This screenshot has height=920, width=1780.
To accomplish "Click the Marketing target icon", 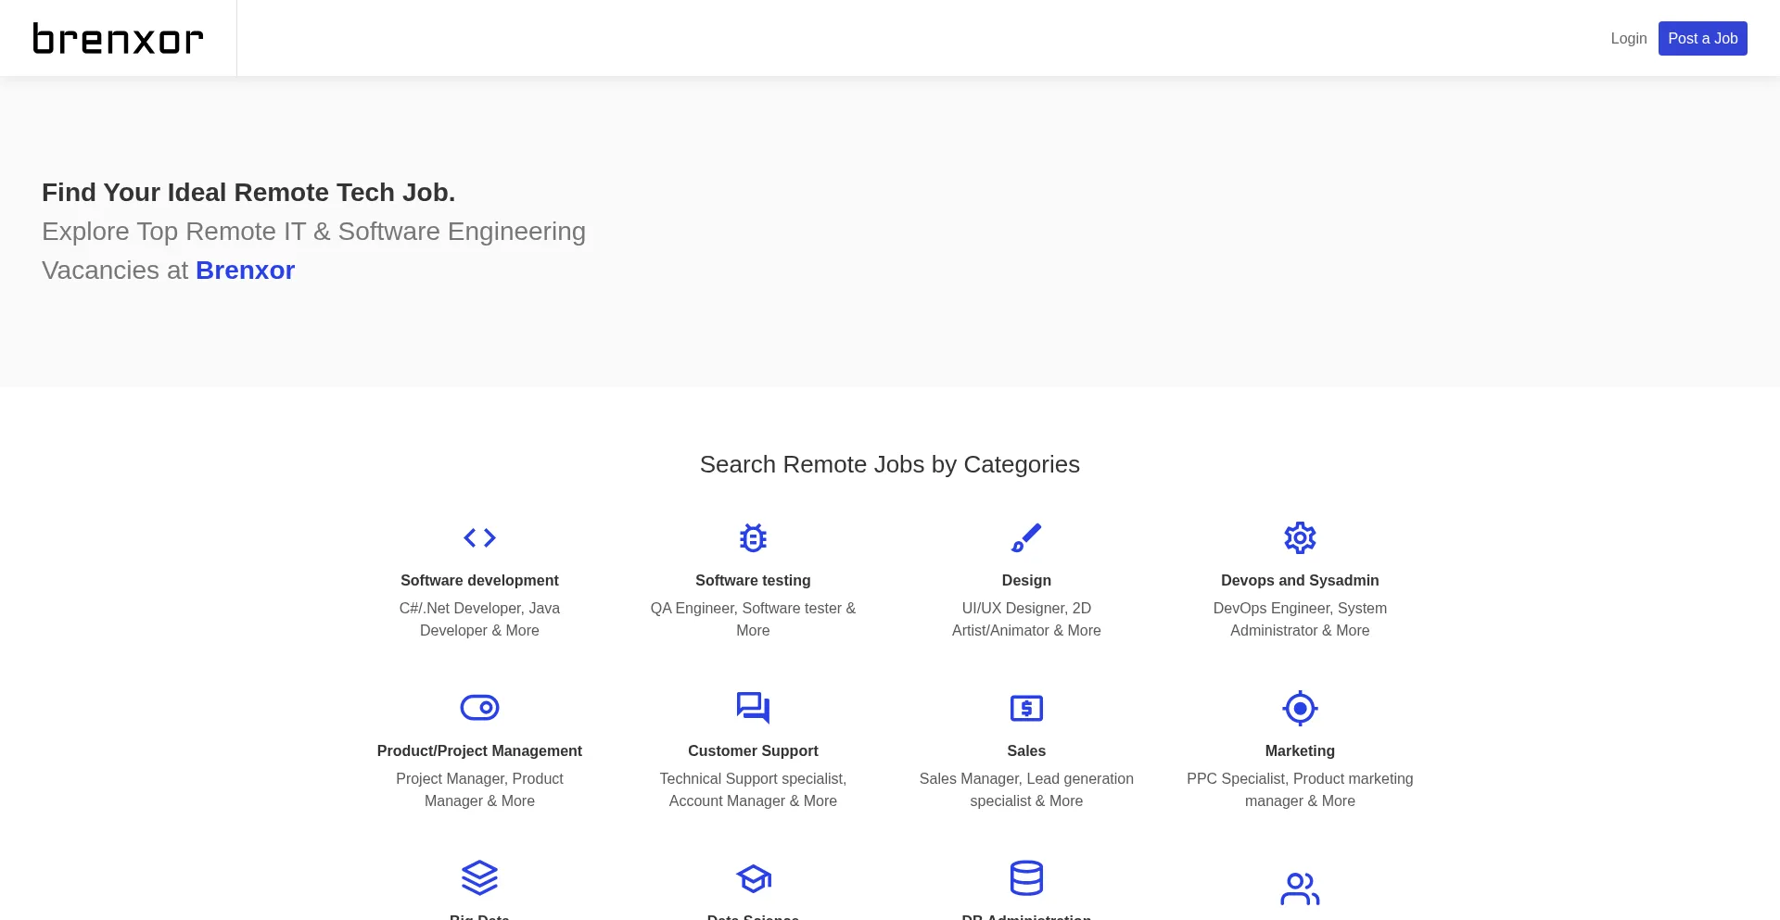I will (1300, 708).
